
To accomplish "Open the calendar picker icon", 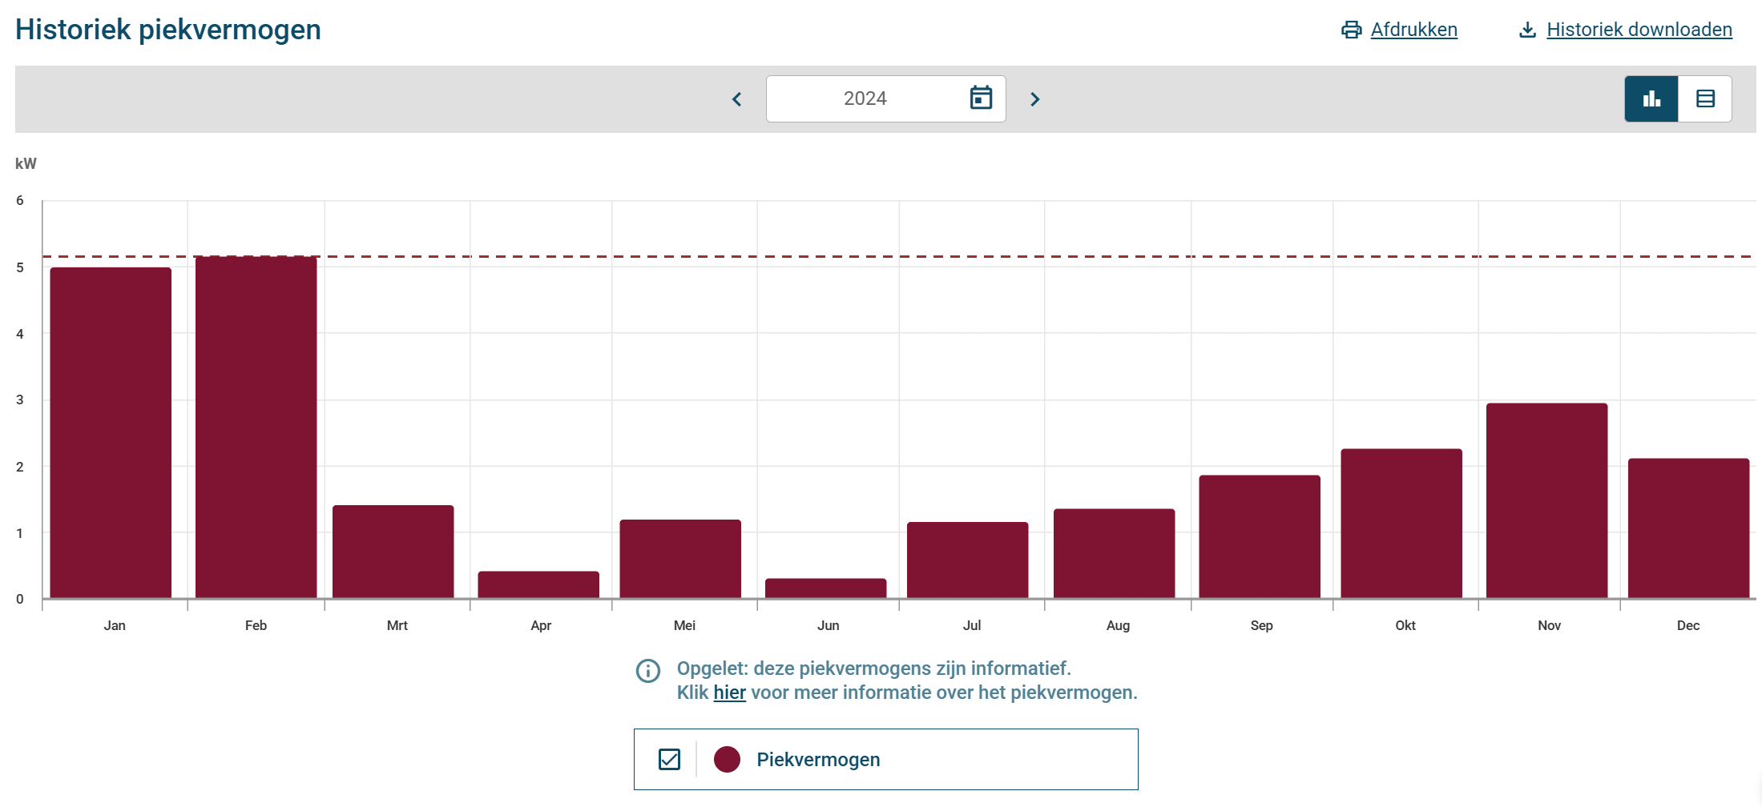I will [x=981, y=98].
